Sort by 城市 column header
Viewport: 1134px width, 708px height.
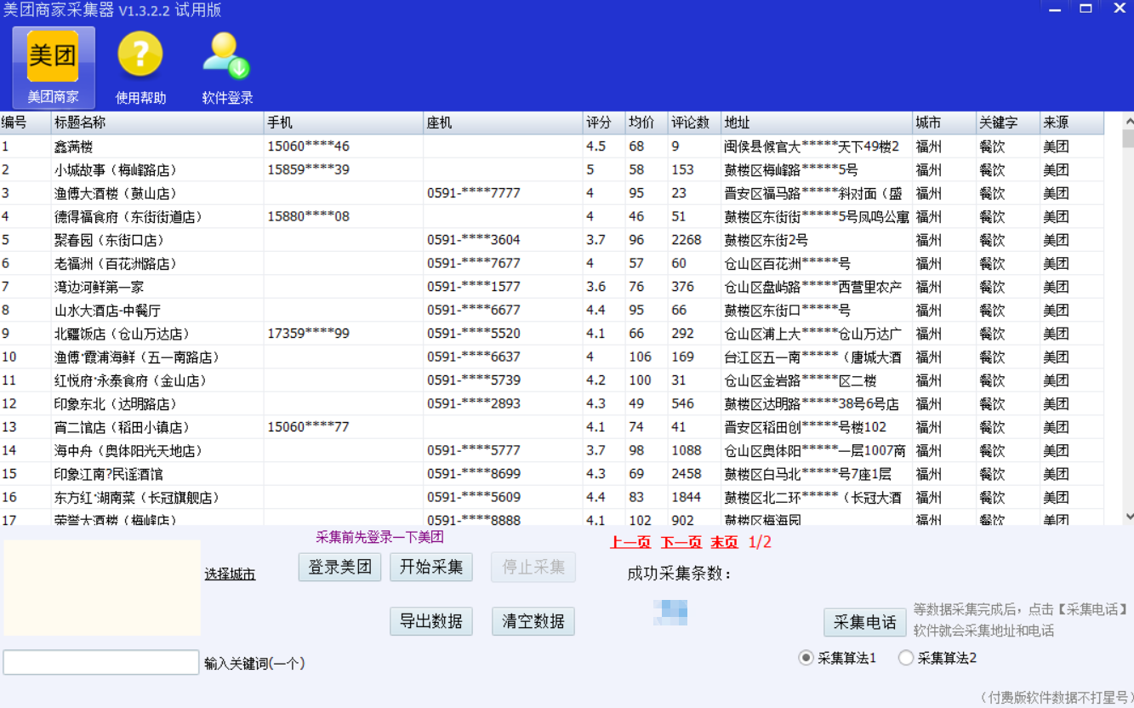[944, 123]
